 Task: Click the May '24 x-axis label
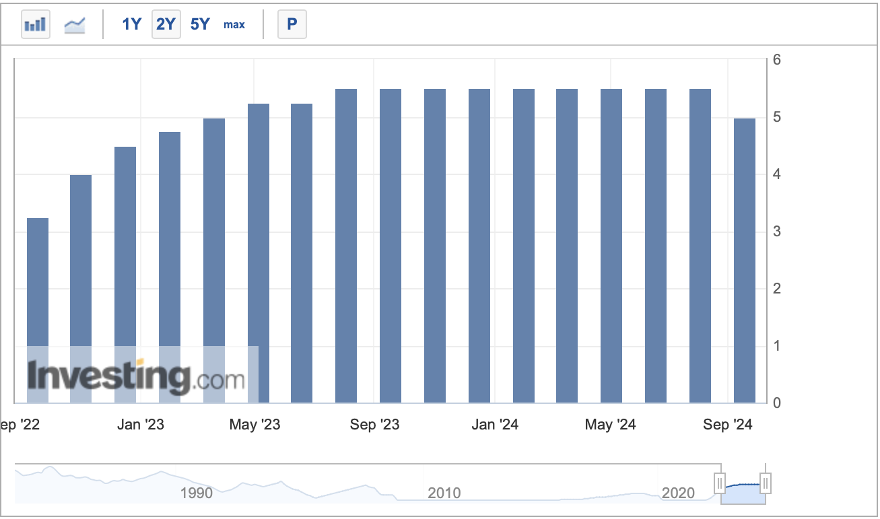click(610, 425)
